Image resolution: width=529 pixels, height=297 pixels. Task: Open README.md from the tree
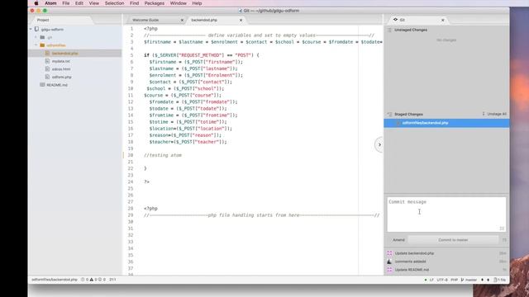pyautogui.click(x=57, y=85)
